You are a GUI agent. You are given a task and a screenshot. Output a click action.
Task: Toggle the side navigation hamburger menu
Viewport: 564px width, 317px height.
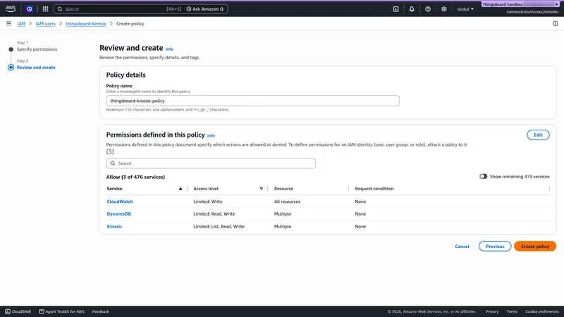pos(8,23)
